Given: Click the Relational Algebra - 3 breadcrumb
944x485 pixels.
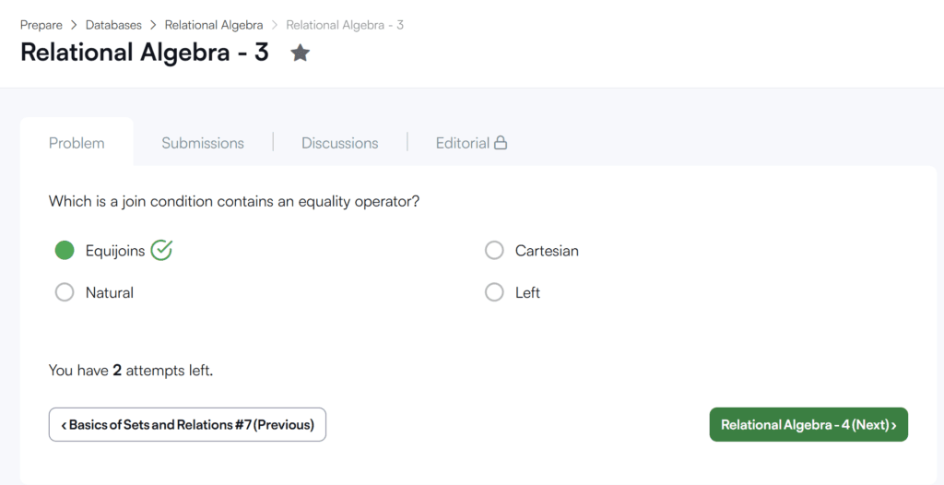Looking at the screenshot, I should tap(345, 25).
